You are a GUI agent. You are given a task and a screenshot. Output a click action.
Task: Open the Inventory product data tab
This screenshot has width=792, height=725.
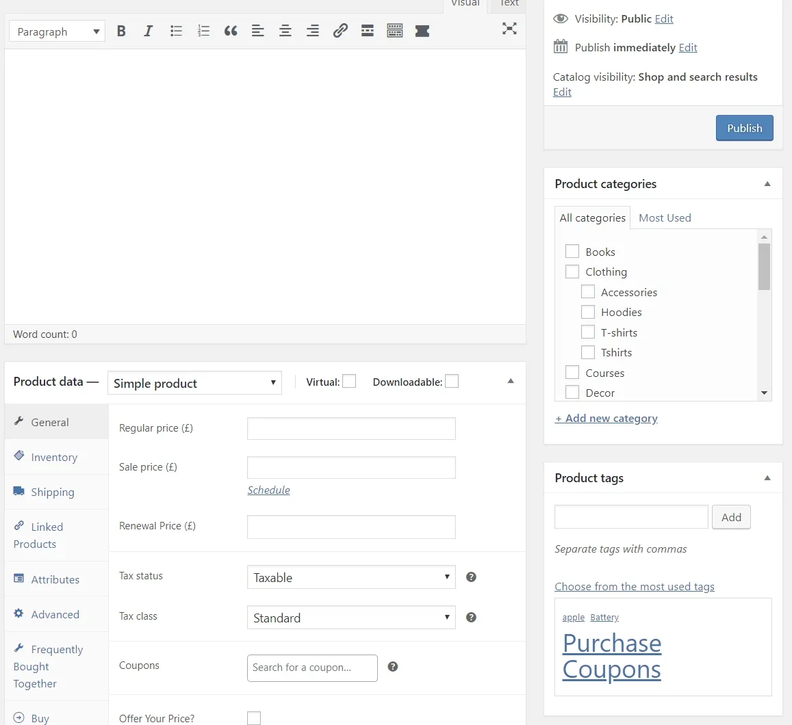(57, 457)
